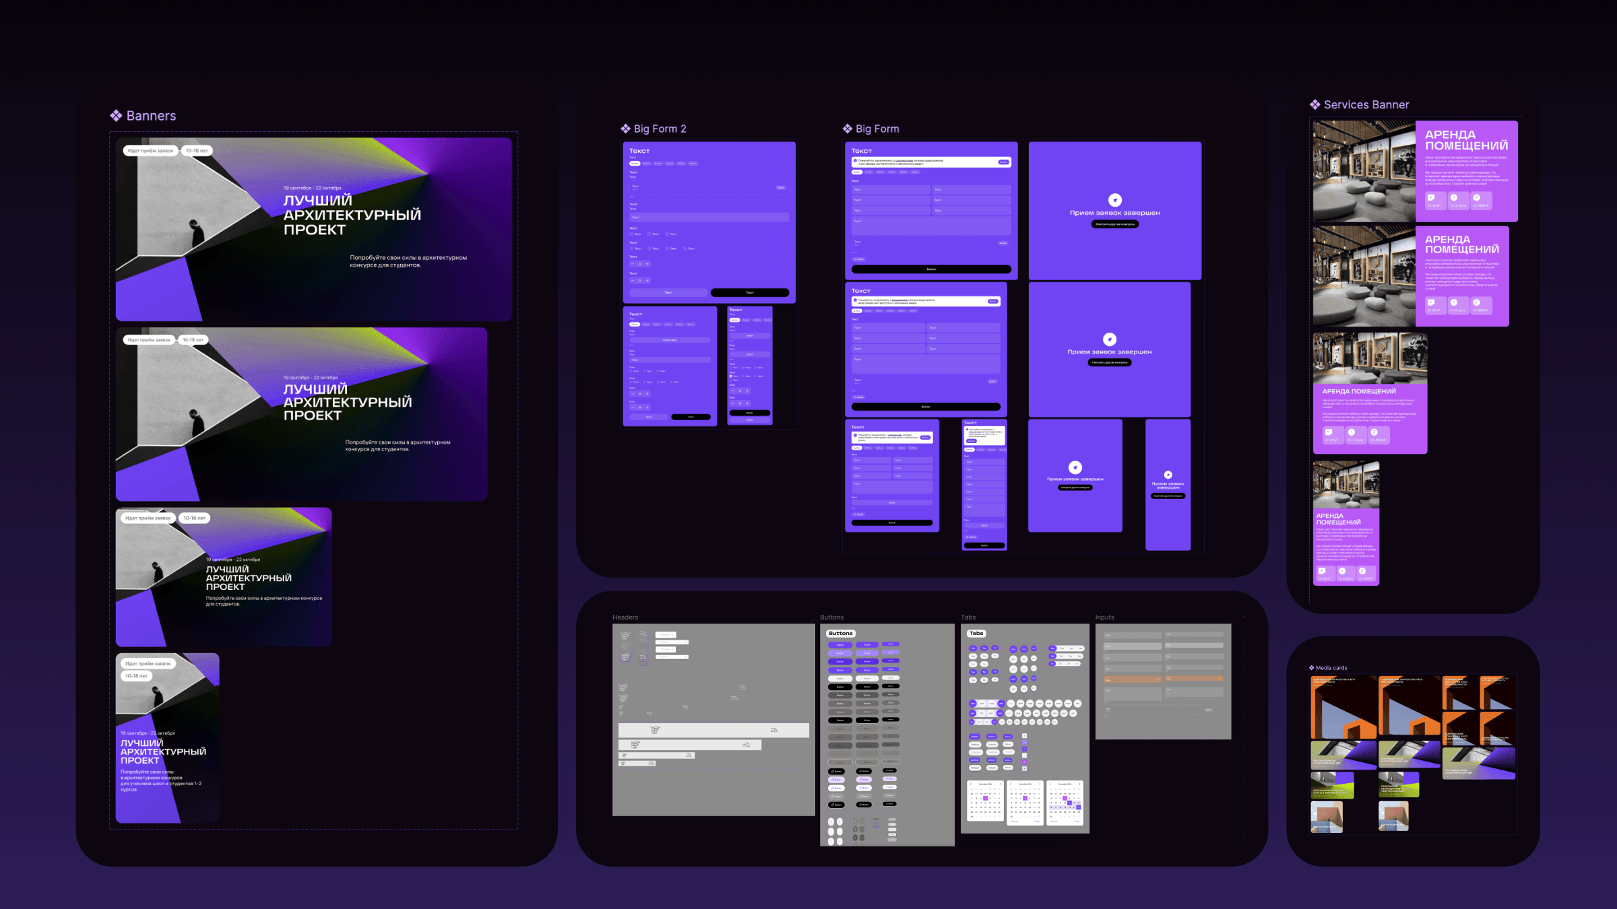Click ruble icon in first Аренда помещений card
This screenshot has height=909, width=1617.
tap(1476, 197)
